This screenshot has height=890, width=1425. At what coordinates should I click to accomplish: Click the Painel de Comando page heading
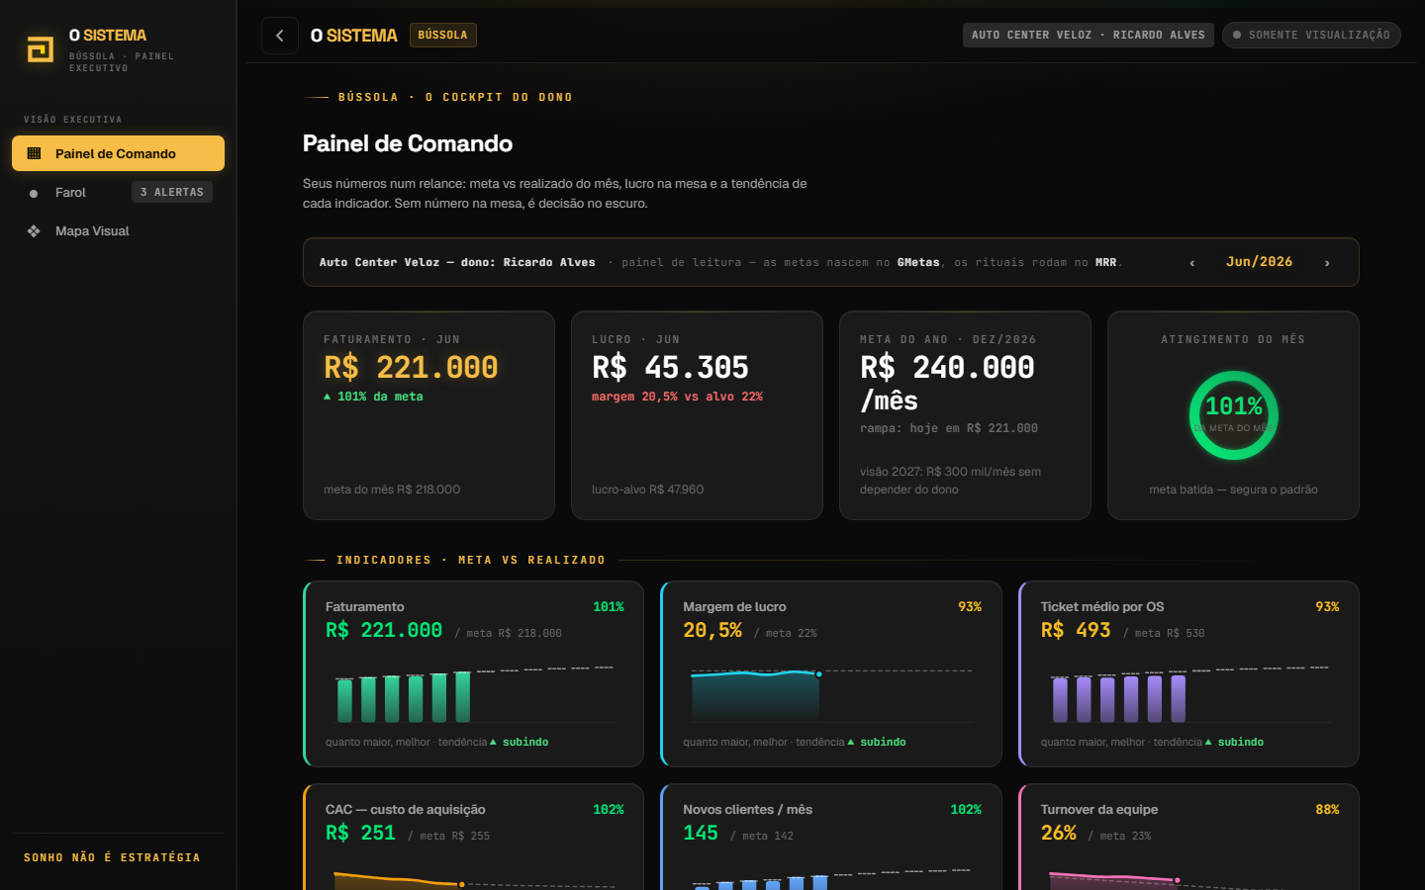tap(408, 143)
